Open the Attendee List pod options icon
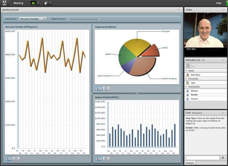The image size is (228, 166). [x=223, y=60]
